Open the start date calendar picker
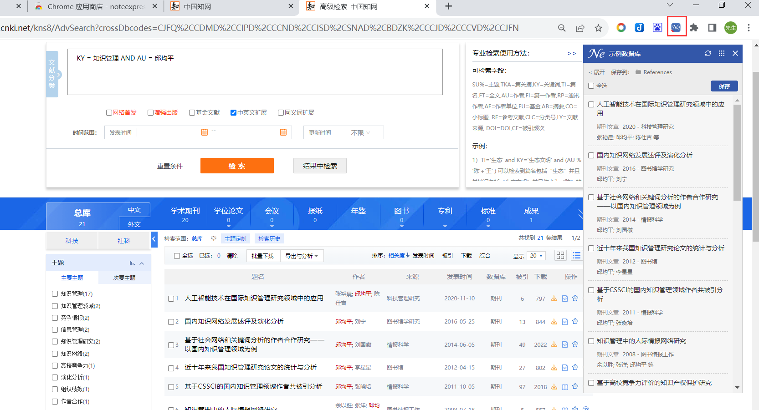This screenshot has height=410, width=759. click(205, 132)
